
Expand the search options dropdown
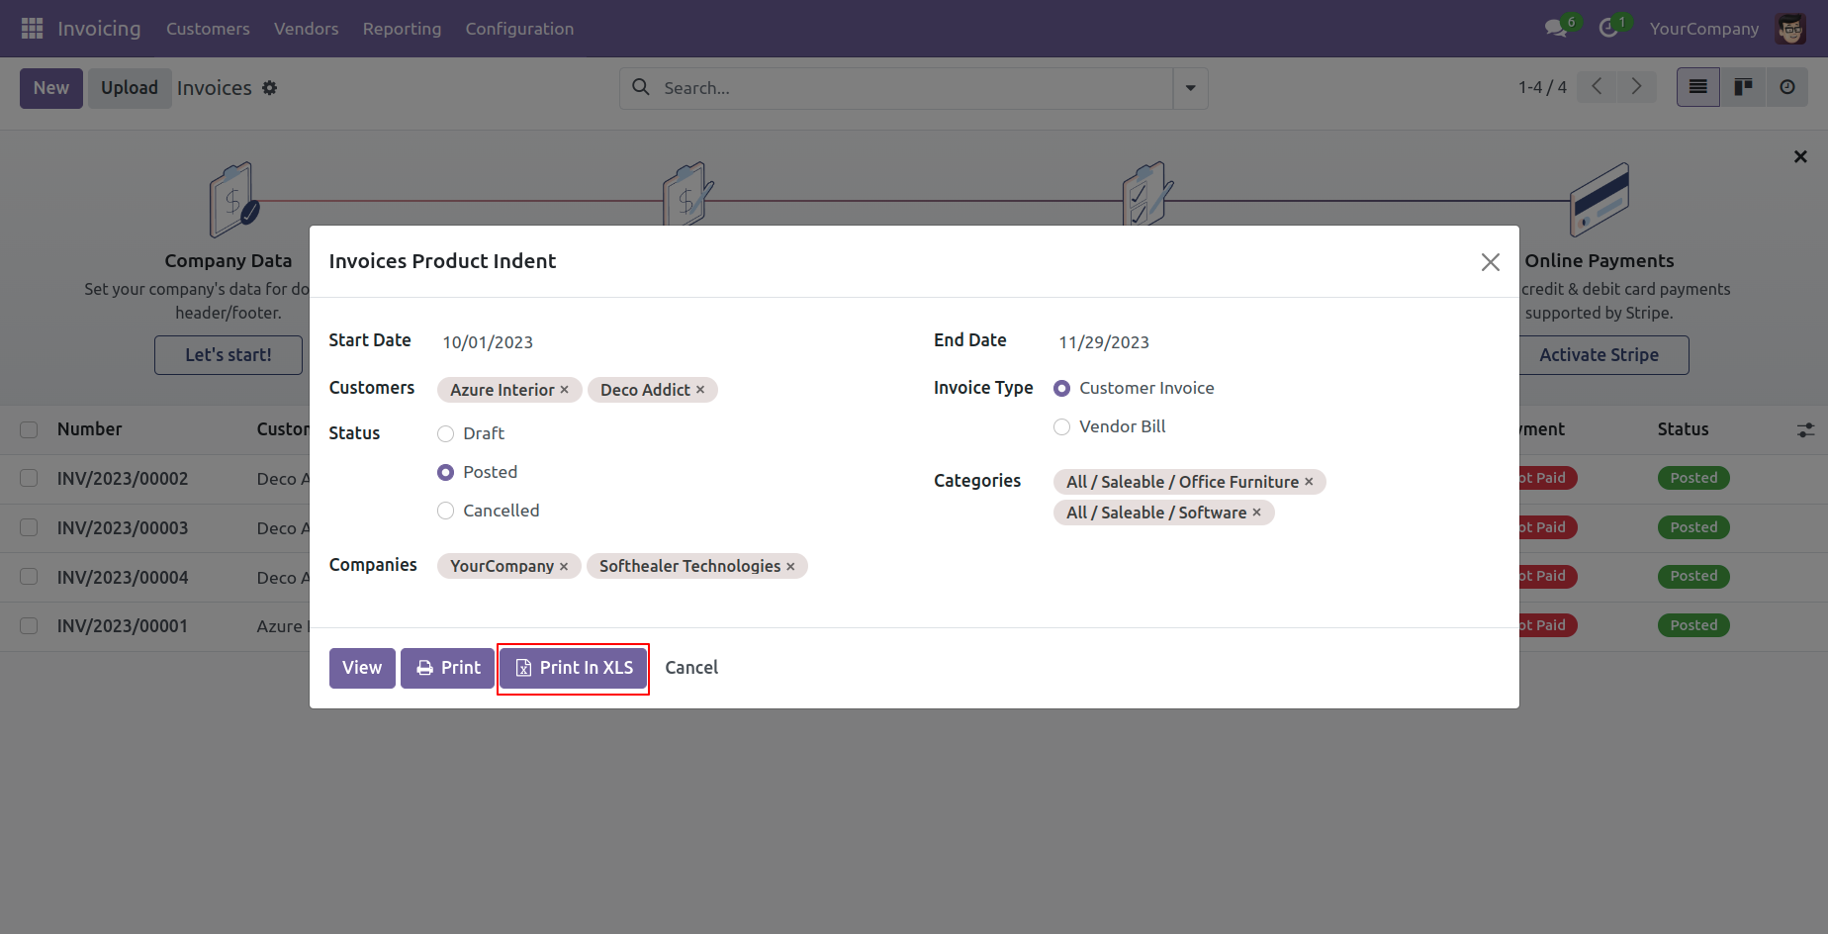1190,88
